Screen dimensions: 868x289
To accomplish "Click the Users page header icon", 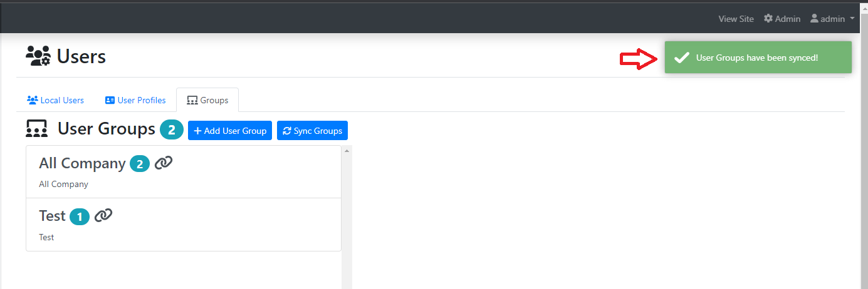I will point(38,56).
